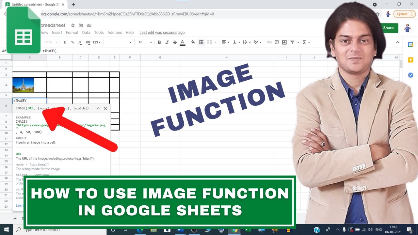Open the font size dropdown
The image size is (418, 235).
click(x=145, y=42)
